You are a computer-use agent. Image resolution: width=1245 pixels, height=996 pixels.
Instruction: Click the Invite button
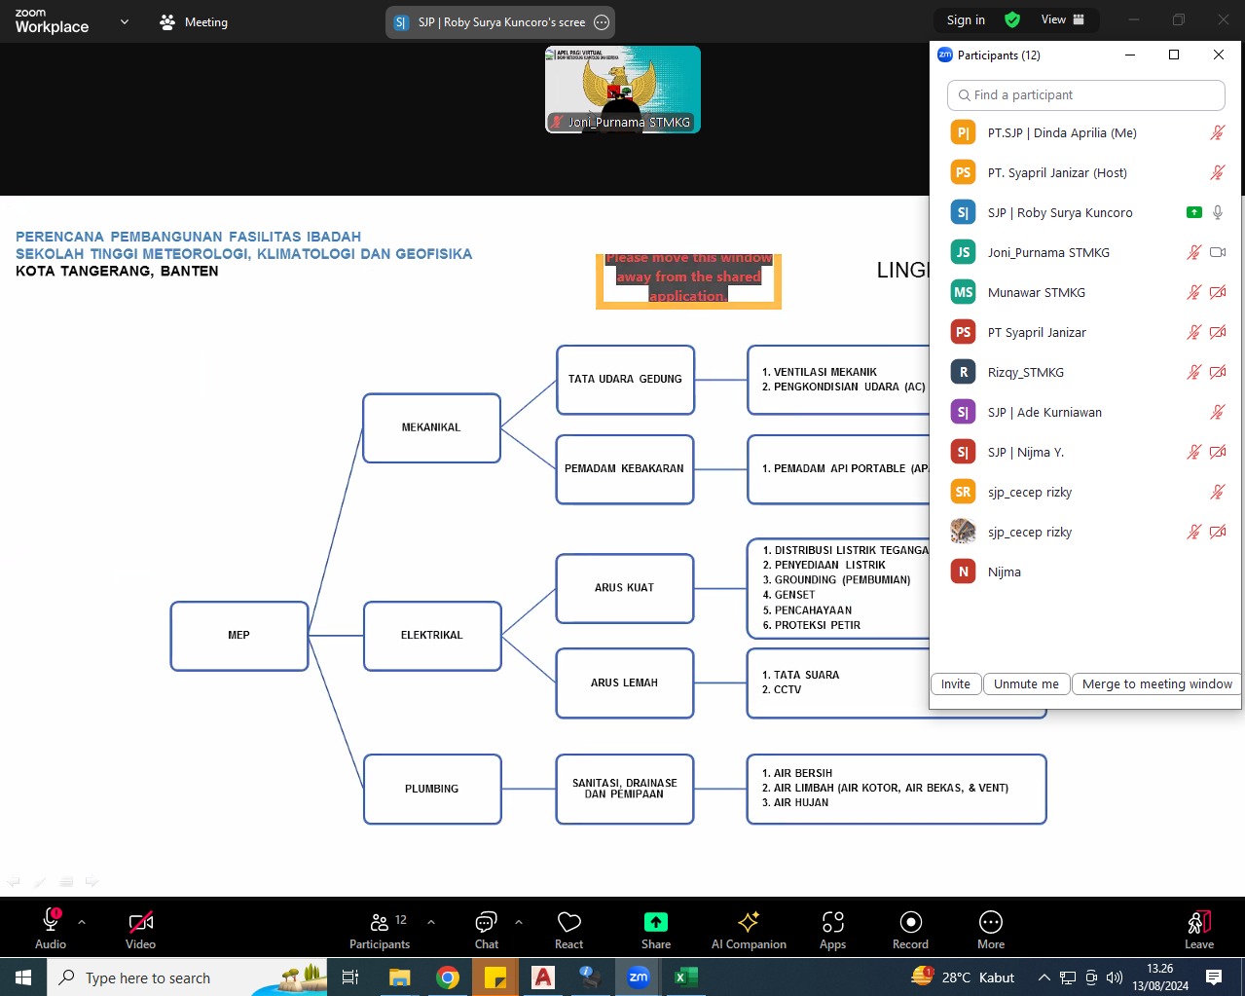click(955, 684)
